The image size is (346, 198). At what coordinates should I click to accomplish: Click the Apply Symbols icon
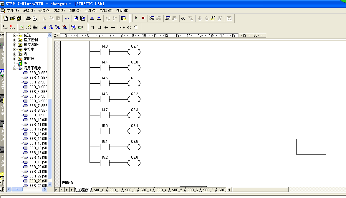point(74,28)
